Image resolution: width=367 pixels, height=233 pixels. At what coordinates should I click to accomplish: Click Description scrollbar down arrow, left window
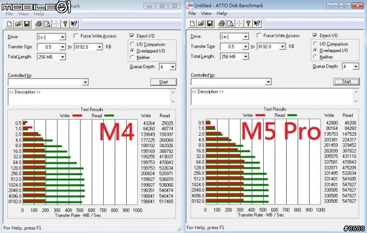173,102
